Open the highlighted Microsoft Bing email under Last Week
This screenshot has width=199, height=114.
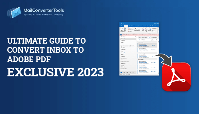pos(147,45)
